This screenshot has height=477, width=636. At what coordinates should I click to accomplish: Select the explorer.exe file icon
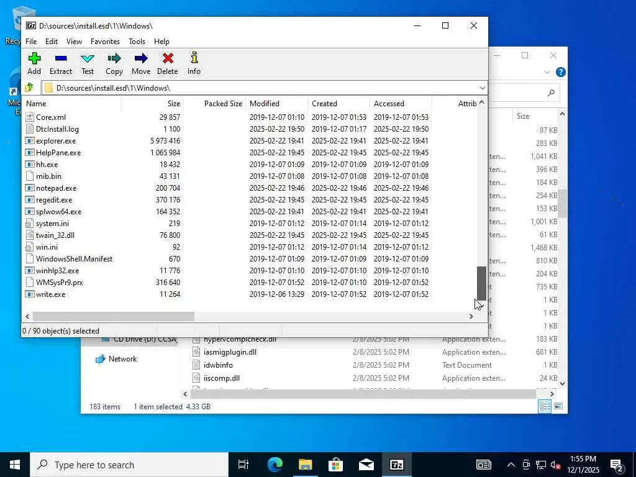[29, 141]
